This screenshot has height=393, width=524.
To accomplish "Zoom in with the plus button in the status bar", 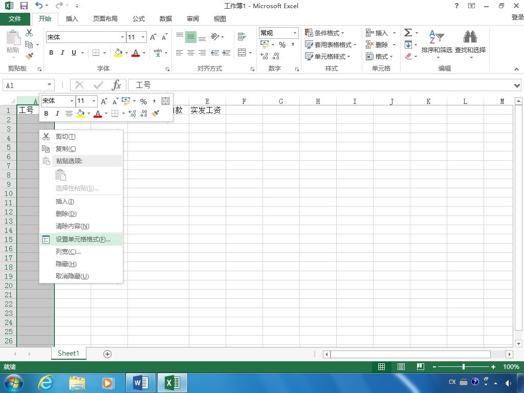I will coord(493,367).
